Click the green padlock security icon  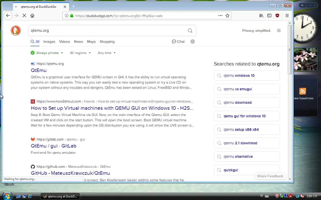tap(72, 15)
